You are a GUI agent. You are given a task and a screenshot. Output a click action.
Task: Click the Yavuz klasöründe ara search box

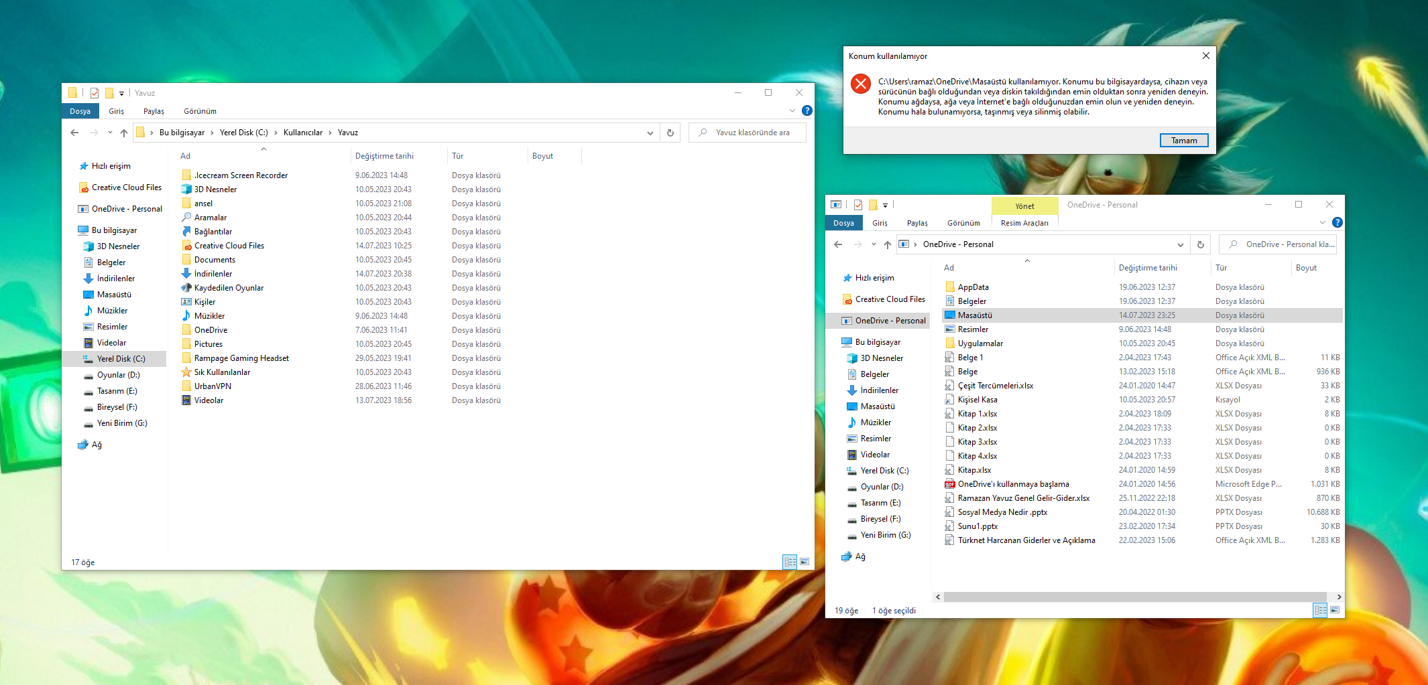pos(748,133)
